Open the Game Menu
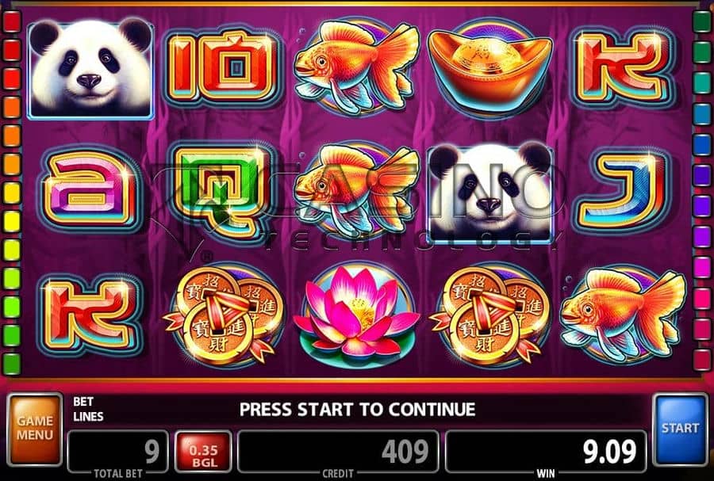Screen dimensions: 714x481 [x=35, y=429]
